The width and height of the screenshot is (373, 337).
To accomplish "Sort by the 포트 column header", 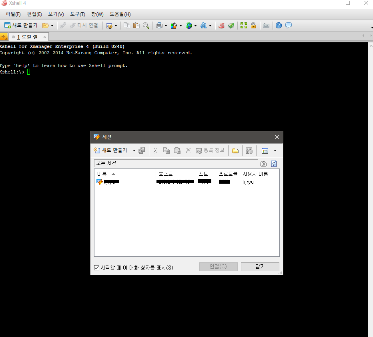I will click(206, 174).
